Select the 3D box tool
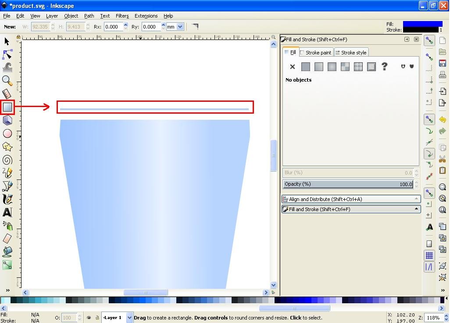 point(7,120)
